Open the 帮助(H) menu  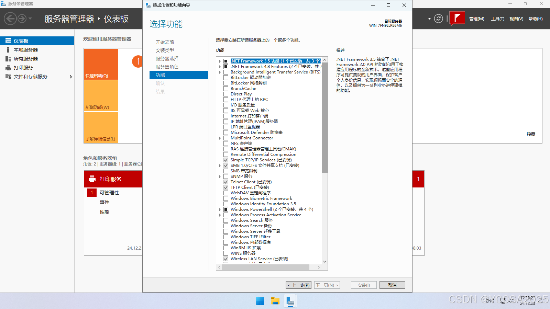coord(536,19)
